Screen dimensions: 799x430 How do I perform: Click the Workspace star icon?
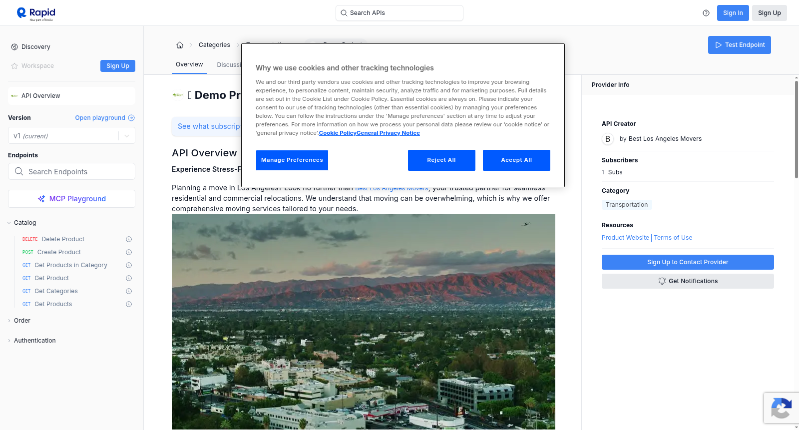(14, 66)
